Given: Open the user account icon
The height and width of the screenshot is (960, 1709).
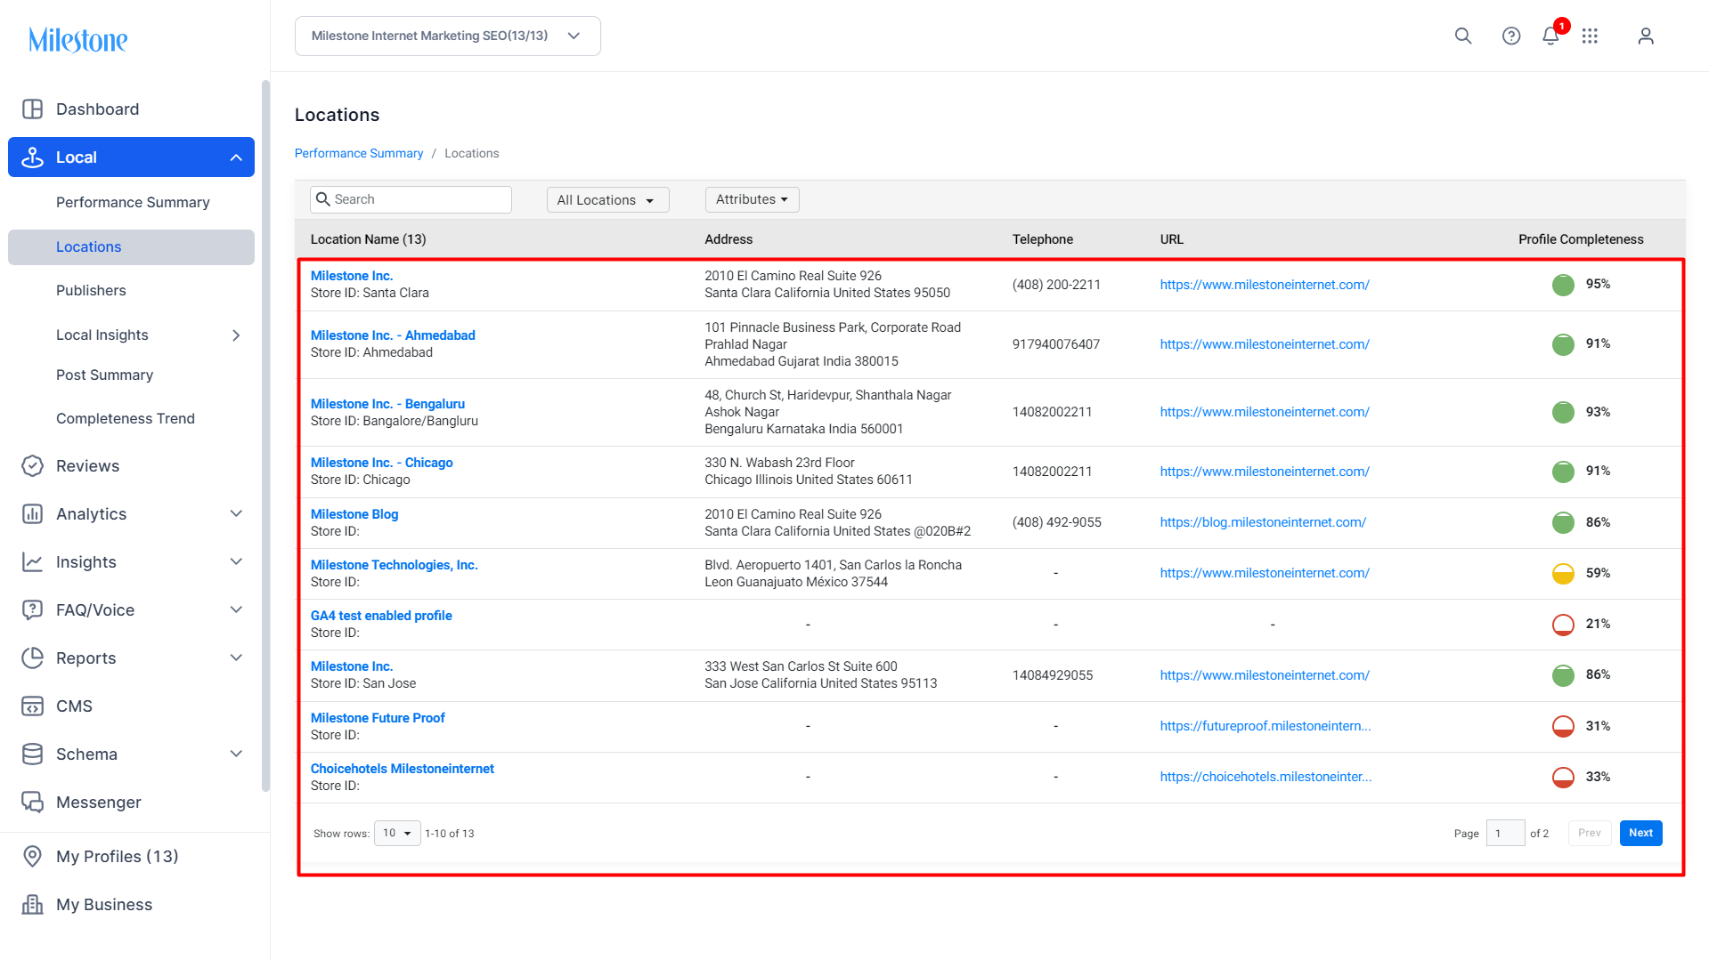Looking at the screenshot, I should pos(1646,36).
